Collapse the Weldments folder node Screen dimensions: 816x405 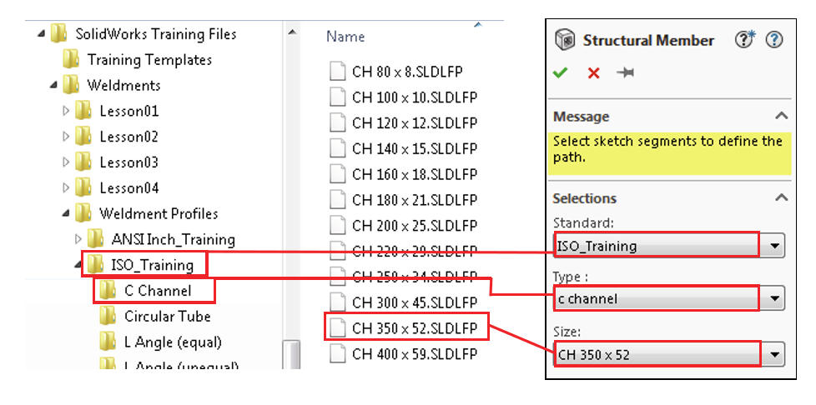(x=53, y=86)
